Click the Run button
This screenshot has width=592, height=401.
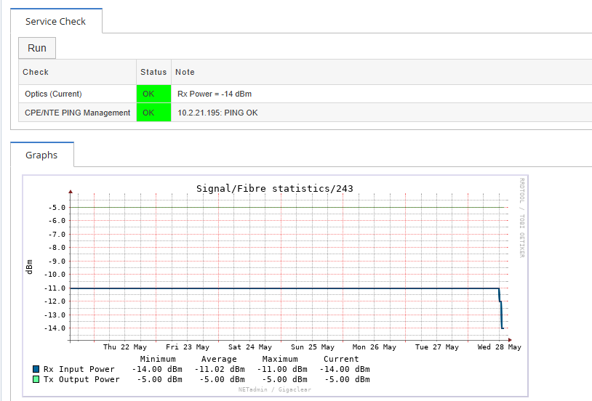click(x=37, y=48)
